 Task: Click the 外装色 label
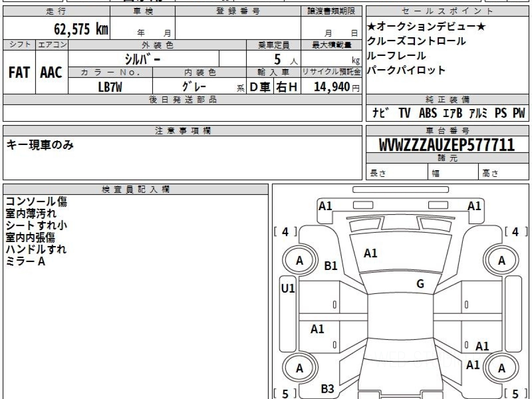point(157,45)
